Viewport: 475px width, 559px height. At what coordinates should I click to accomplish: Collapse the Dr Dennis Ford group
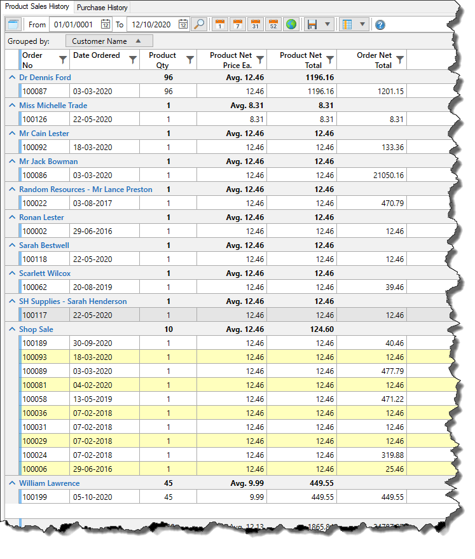click(x=11, y=78)
